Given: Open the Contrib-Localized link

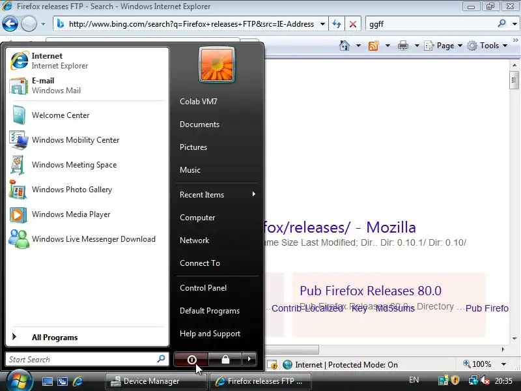Looking at the screenshot, I should [x=307, y=308].
